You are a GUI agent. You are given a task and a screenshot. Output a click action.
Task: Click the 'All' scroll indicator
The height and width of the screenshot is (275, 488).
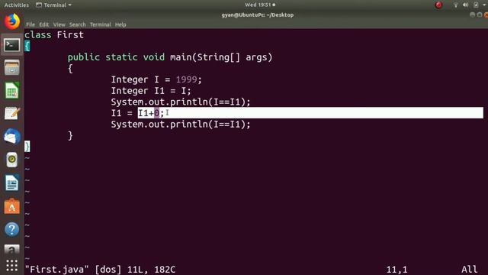click(470, 270)
